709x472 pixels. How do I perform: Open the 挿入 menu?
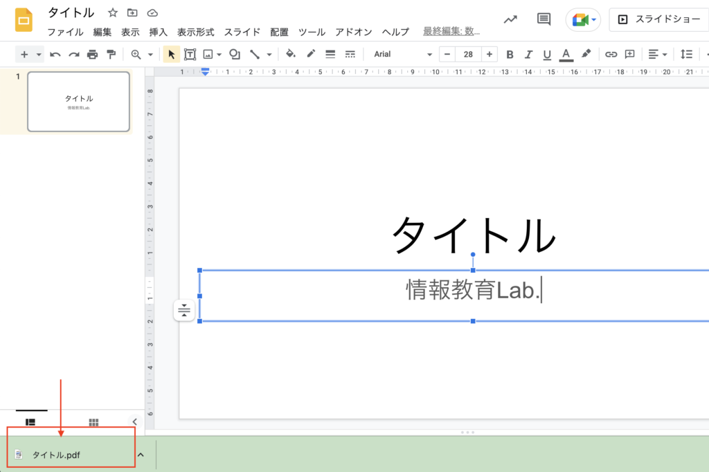coord(159,32)
